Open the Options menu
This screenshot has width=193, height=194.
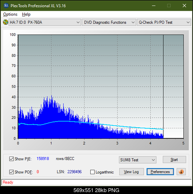[10, 14]
